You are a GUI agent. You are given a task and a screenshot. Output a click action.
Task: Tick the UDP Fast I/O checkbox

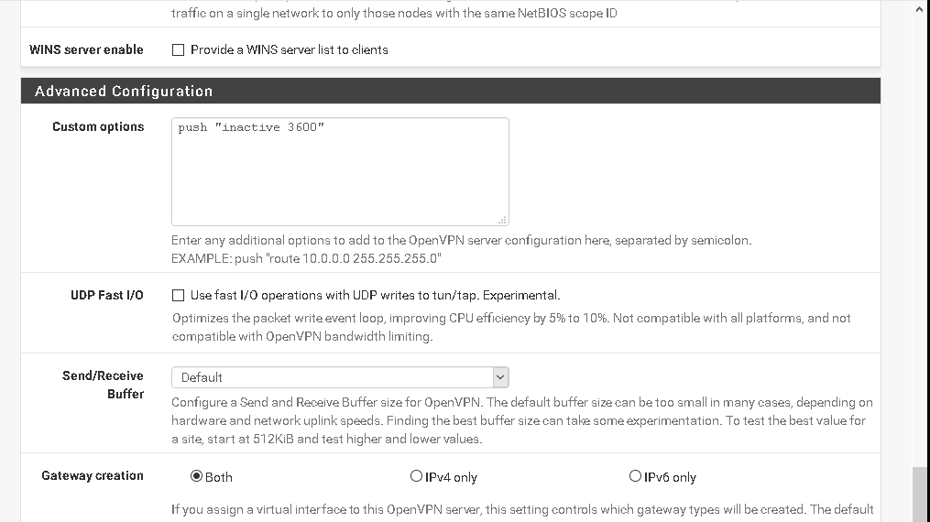(178, 295)
